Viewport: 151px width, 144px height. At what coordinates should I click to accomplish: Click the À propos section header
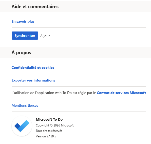pos(21,53)
